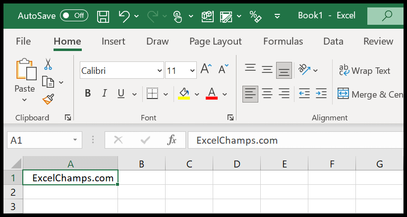Click the Orientation angled text icon
Viewport: 407px width, 217px height.
click(x=304, y=69)
